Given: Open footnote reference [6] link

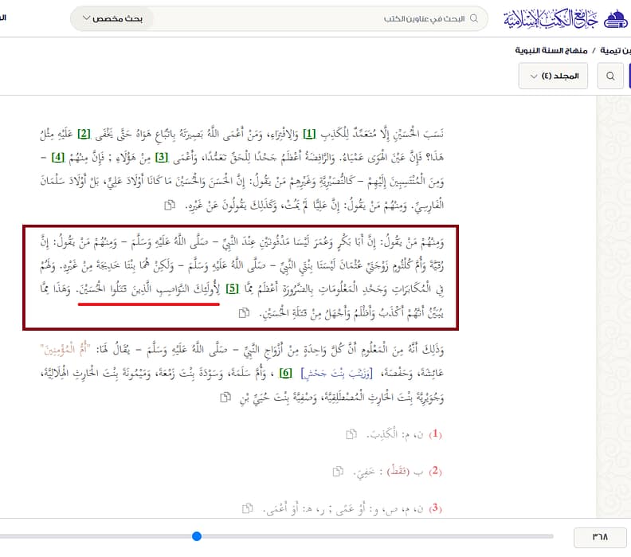Looking at the screenshot, I should click(286, 373).
